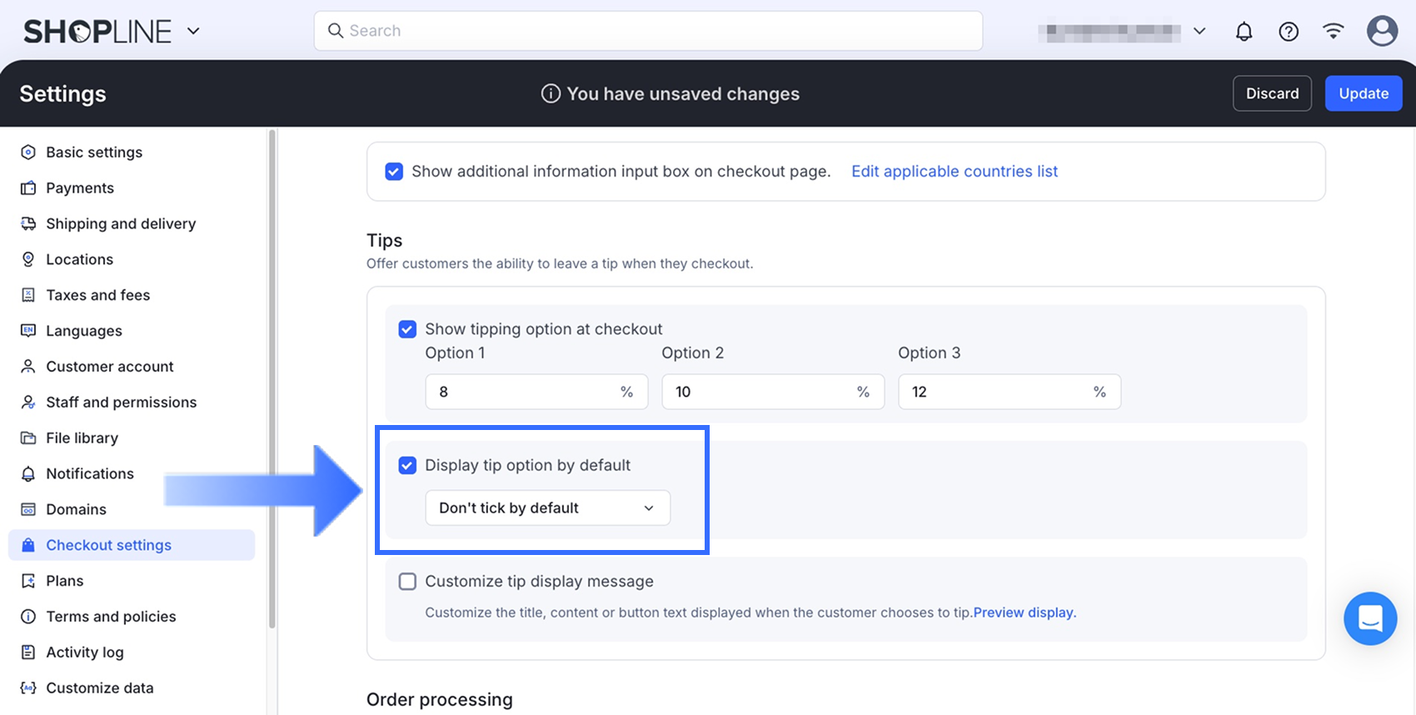1416x715 pixels.
Task: Click the Locations pin icon
Action: pyautogui.click(x=28, y=259)
